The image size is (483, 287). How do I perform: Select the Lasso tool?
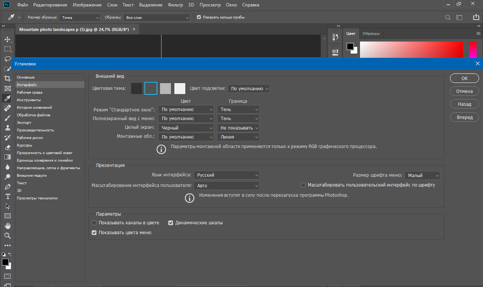pos(7,59)
